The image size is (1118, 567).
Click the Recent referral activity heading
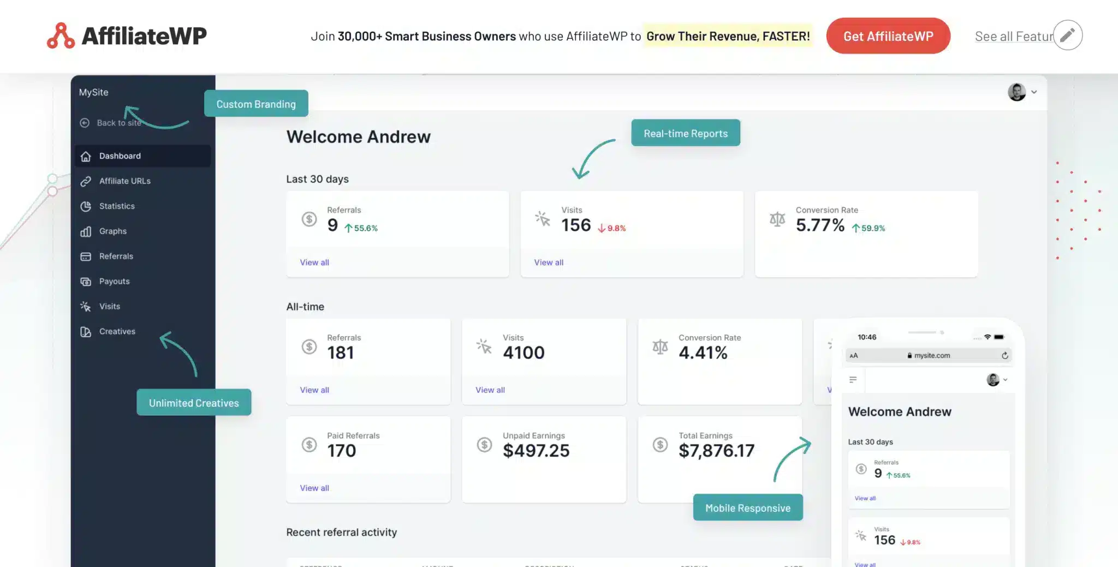coord(342,532)
